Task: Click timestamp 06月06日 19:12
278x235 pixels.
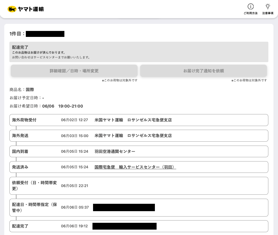Action: (x=74, y=226)
